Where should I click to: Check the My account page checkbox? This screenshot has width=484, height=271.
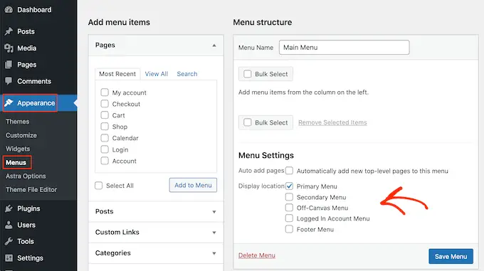[x=105, y=92]
